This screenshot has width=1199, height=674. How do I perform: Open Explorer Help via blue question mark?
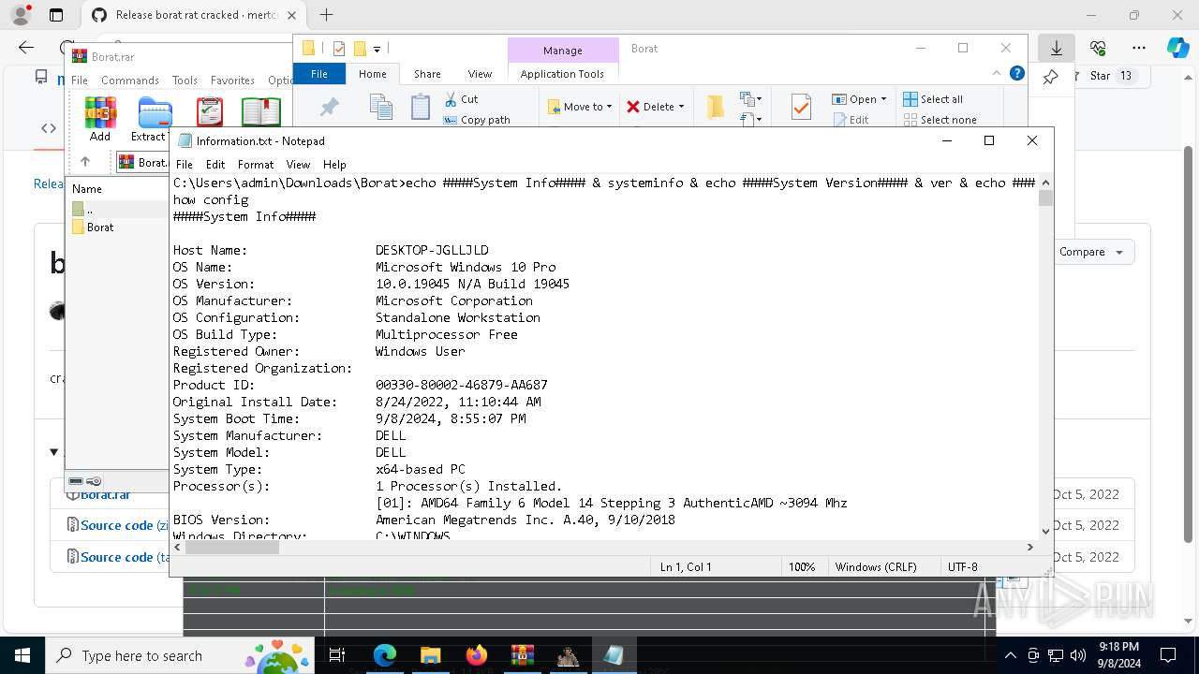(1016, 73)
